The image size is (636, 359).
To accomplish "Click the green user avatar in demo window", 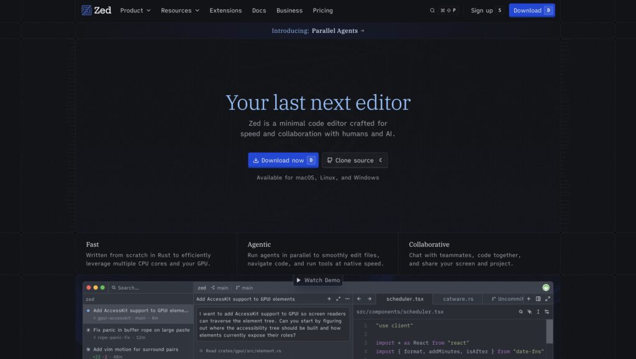I will (546, 287).
